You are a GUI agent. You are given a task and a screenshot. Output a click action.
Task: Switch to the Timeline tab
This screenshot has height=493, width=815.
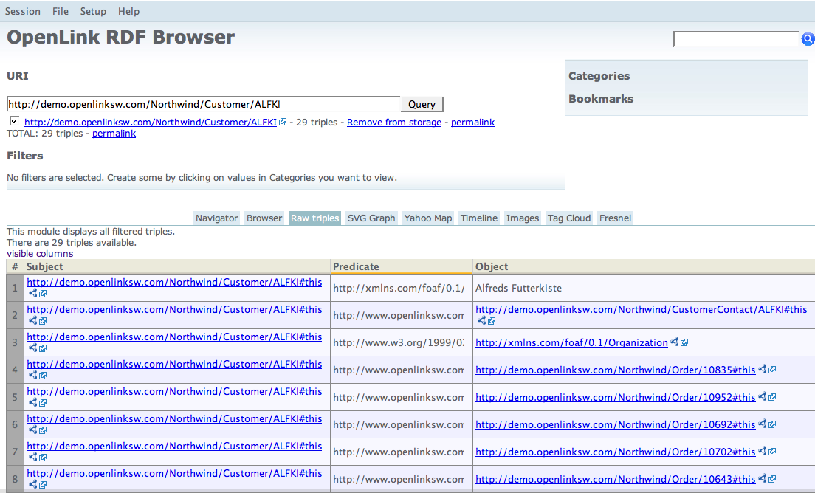[x=478, y=218]
